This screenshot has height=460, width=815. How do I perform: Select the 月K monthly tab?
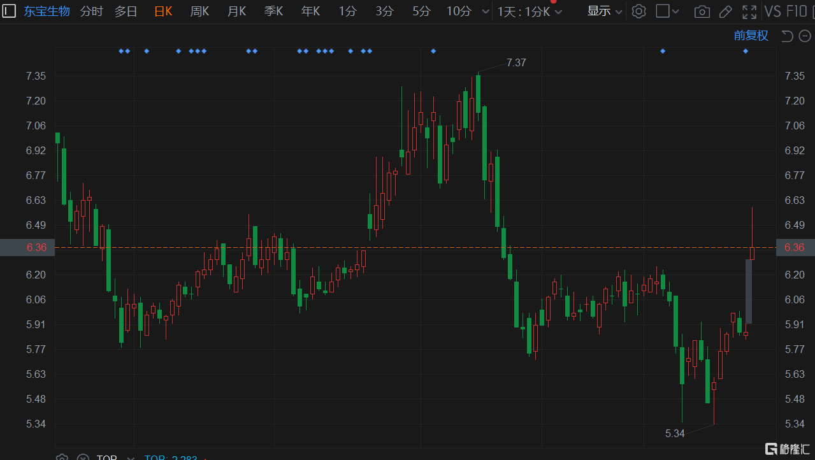[x=236, y=11]
